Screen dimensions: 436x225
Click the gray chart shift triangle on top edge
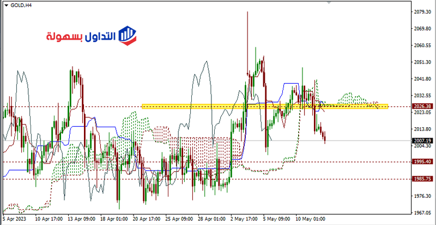328,2
